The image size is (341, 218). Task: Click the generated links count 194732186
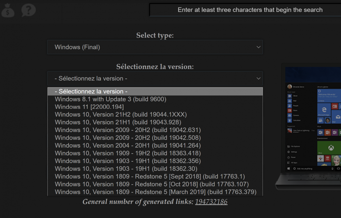click(211, 202)
